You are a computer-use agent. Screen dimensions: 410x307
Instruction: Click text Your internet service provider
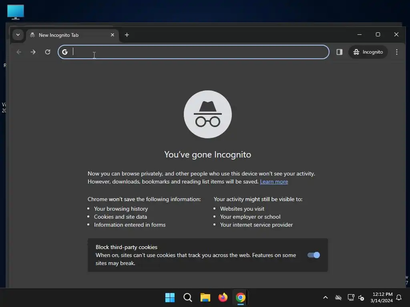[256, 225]
